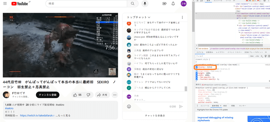The width and height of the screenshot is (270, 122).
Task: Open the トップチャット chat mode dropdown
Action: tap(139, 17)
